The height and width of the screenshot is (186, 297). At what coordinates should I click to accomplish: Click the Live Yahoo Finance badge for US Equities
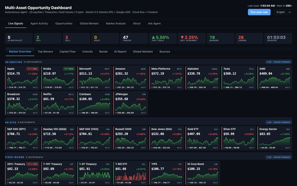[279, 62]
